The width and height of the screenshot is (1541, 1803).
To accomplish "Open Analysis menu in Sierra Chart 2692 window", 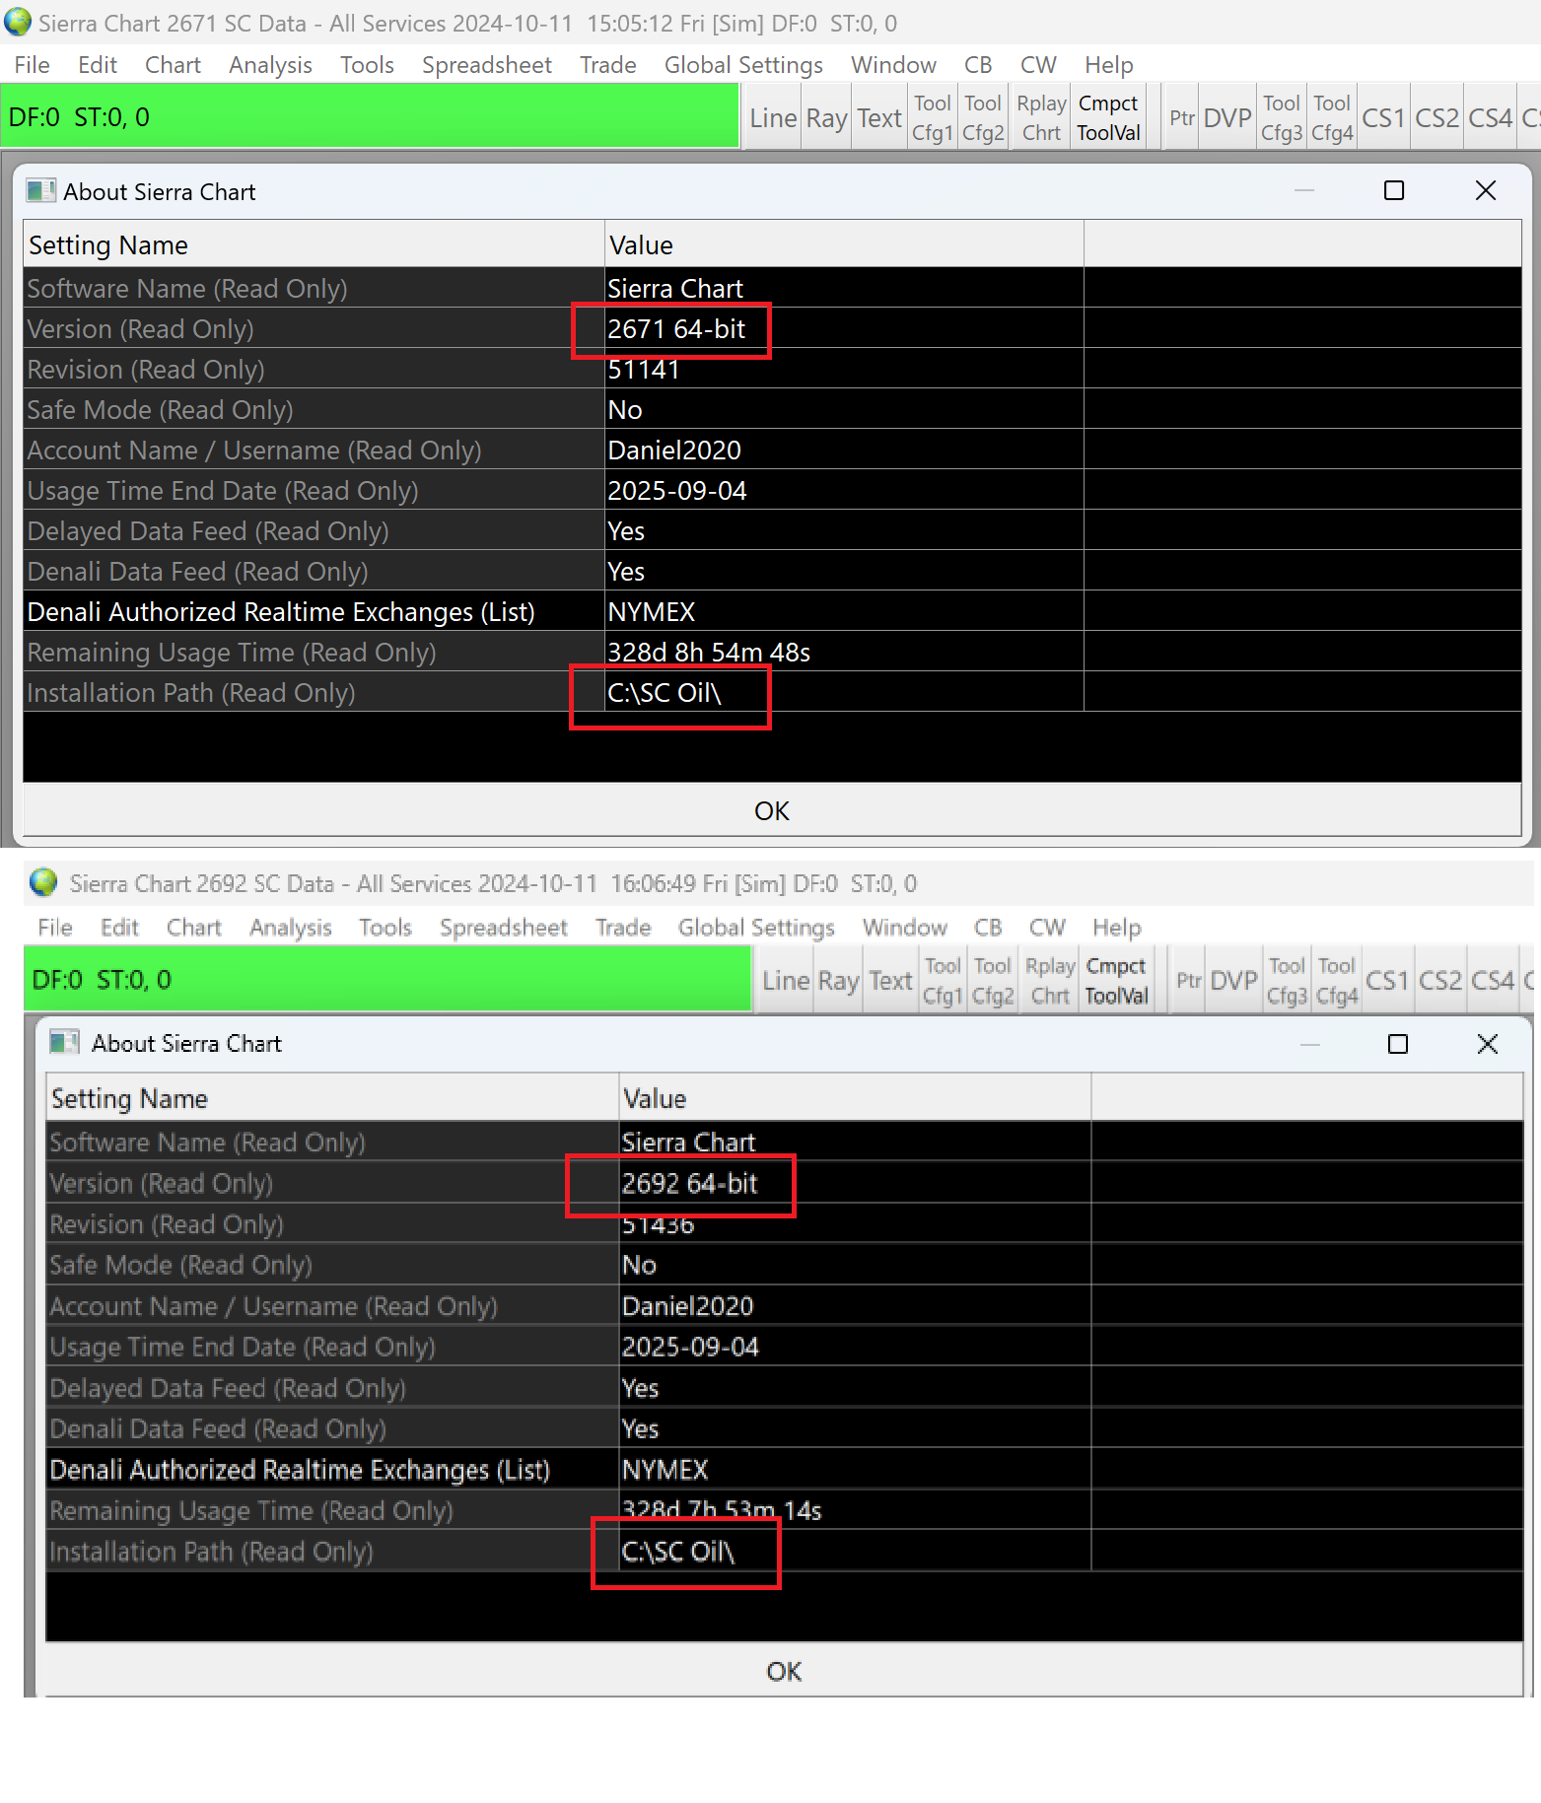I will [x=291, y=928].
